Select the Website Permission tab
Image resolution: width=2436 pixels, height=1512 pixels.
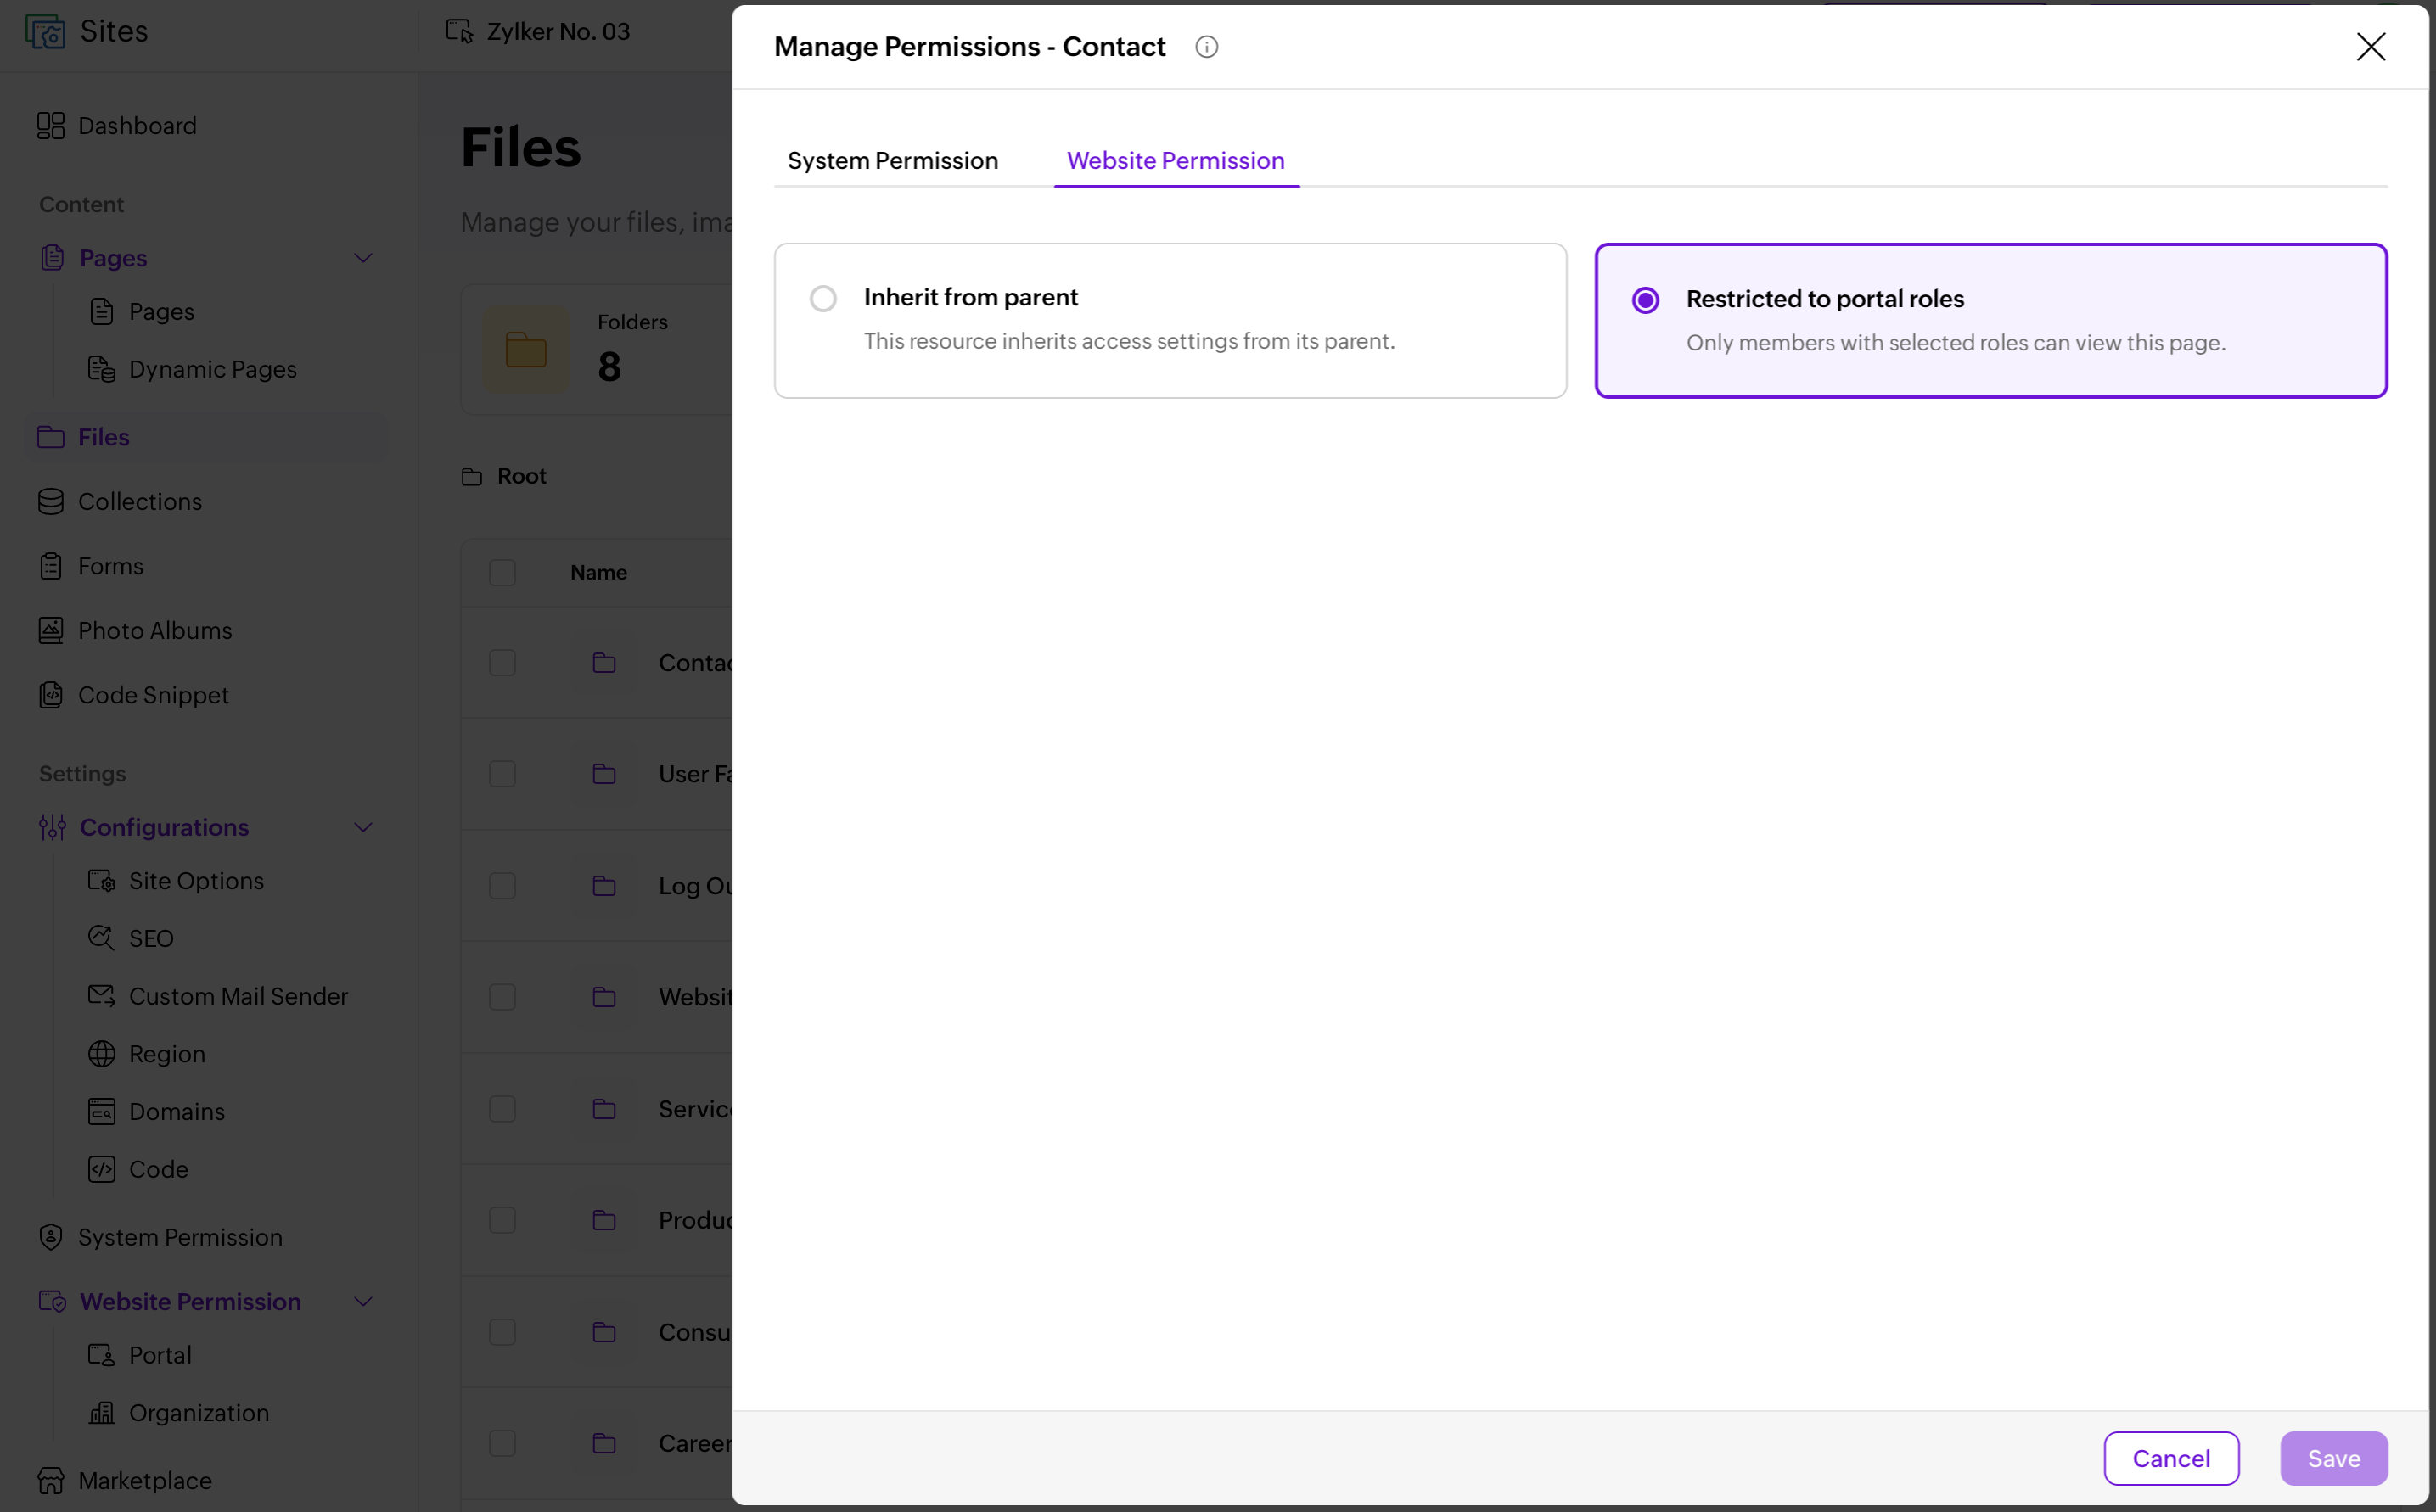tap(1176, 160)
